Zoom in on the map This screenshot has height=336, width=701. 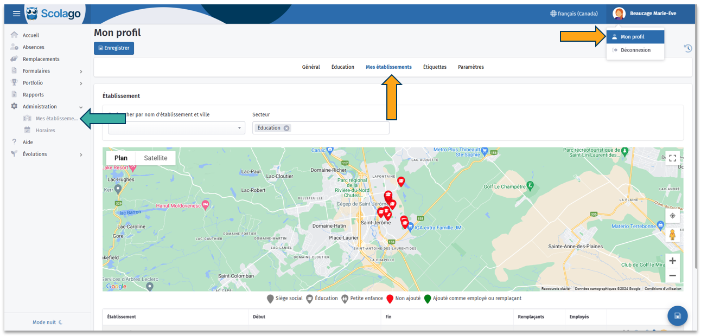(672, 261)
